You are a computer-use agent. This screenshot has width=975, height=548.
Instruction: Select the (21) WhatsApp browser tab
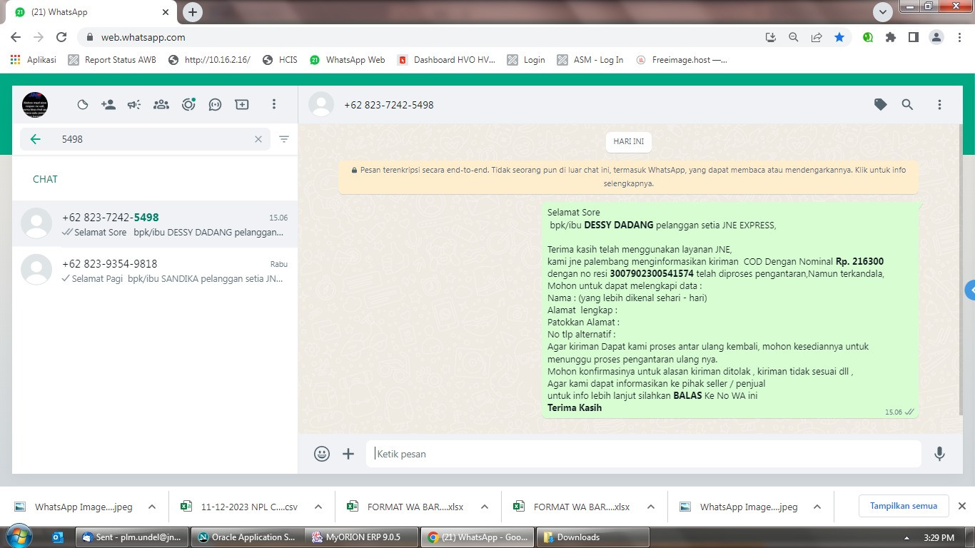pos(93,12)
